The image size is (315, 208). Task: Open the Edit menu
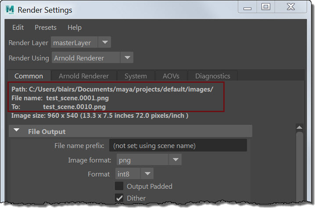click(18, 27)
